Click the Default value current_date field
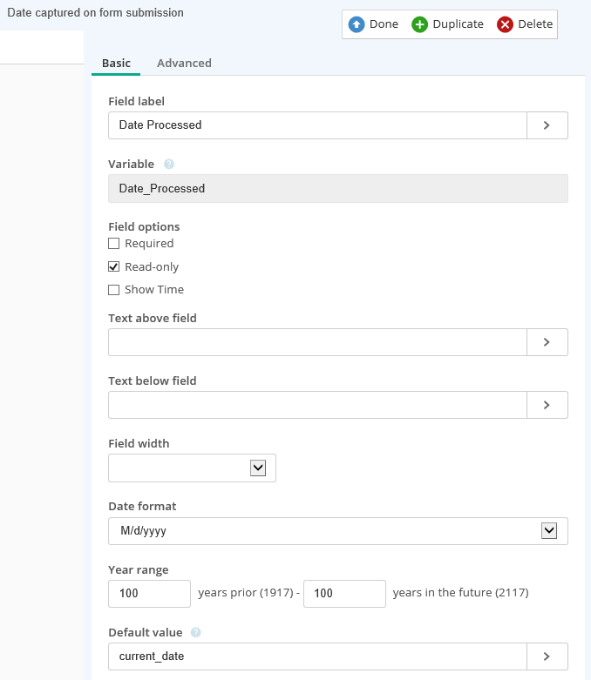591x680 pixels. (317, 656)
